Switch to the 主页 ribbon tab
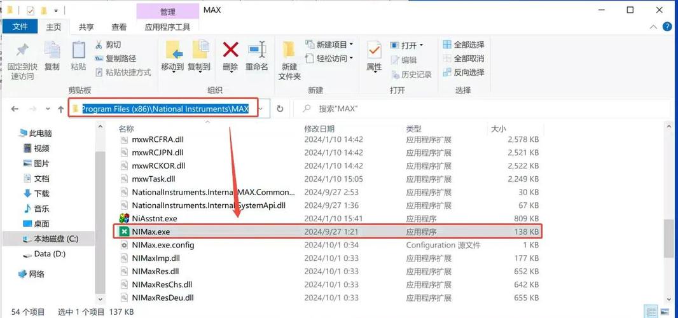Viewport: 678px width, 318px height. (x=53, y=27)
